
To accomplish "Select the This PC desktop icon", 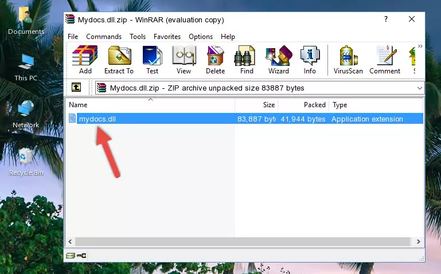I will (x=26, y=68).
